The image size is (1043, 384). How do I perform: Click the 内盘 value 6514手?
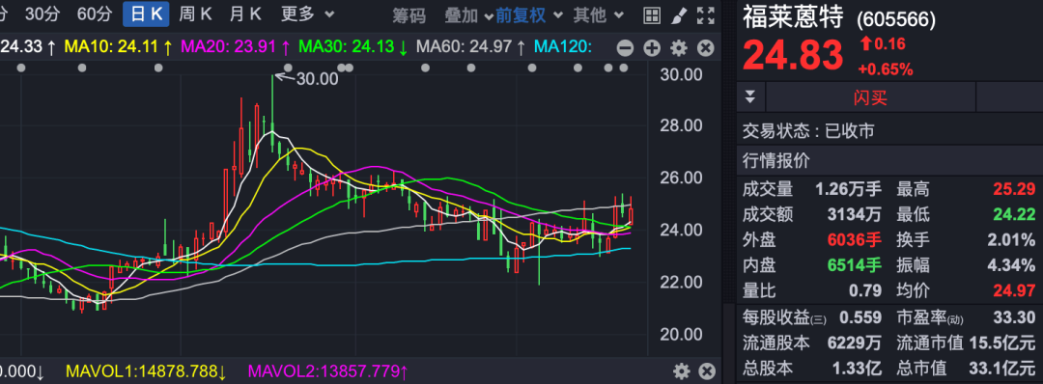point(854,265)
